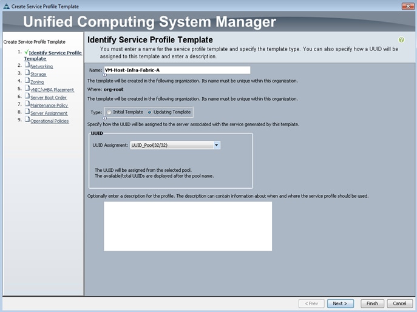Click the Cisco logo icon in title bar
Viewport: 417px width, 312px height.
(x=7, y=6)
